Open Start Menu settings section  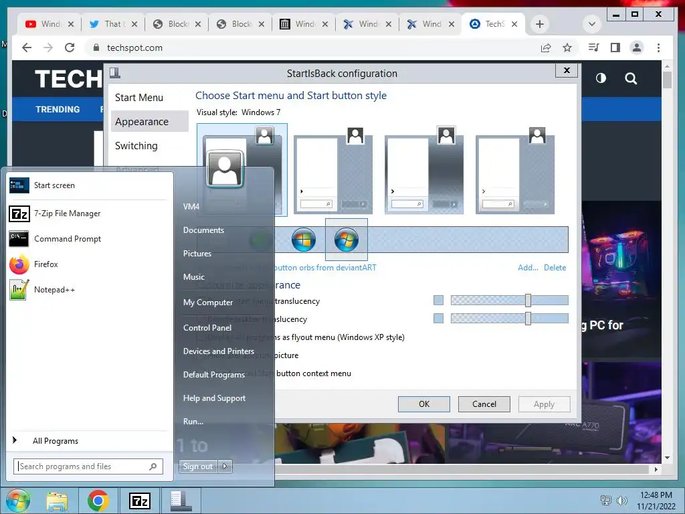pyautogui.click(x=139, y=98)
